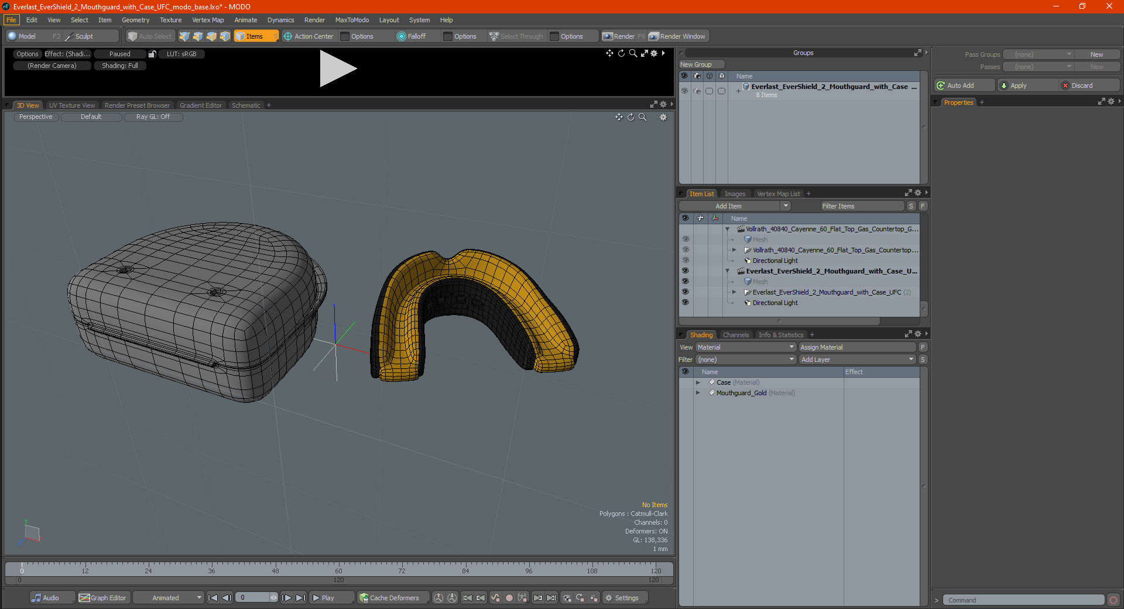Viewport: 1124px width, 609px height.
Task: Click the New Group button
Action: 701,64
